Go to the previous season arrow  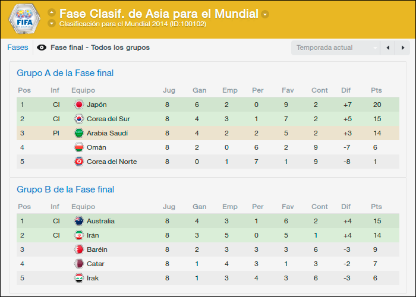(x=387, y=48)
